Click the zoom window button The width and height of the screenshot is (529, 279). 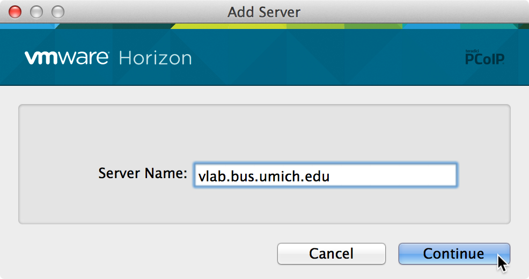57,11
